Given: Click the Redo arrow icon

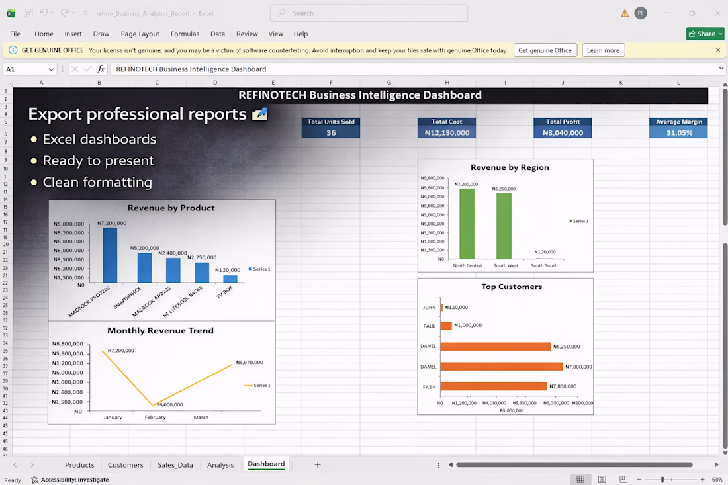Looking at the screenshot, I should [65, 13].
